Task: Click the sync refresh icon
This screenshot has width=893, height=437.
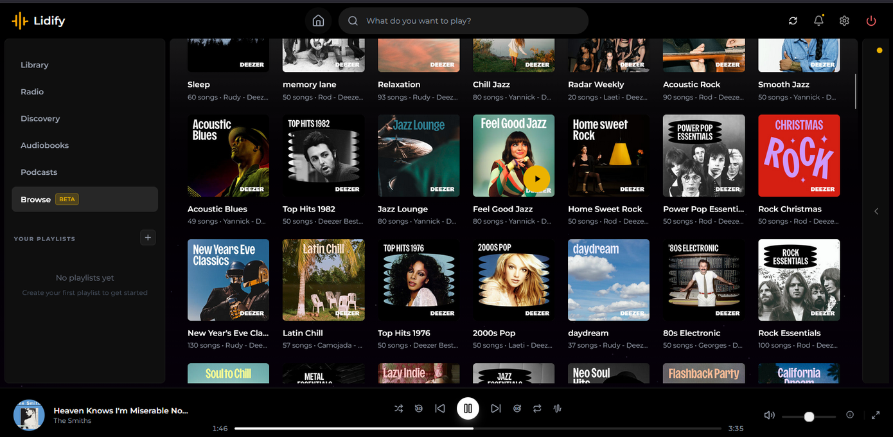Action: point(793,21)
